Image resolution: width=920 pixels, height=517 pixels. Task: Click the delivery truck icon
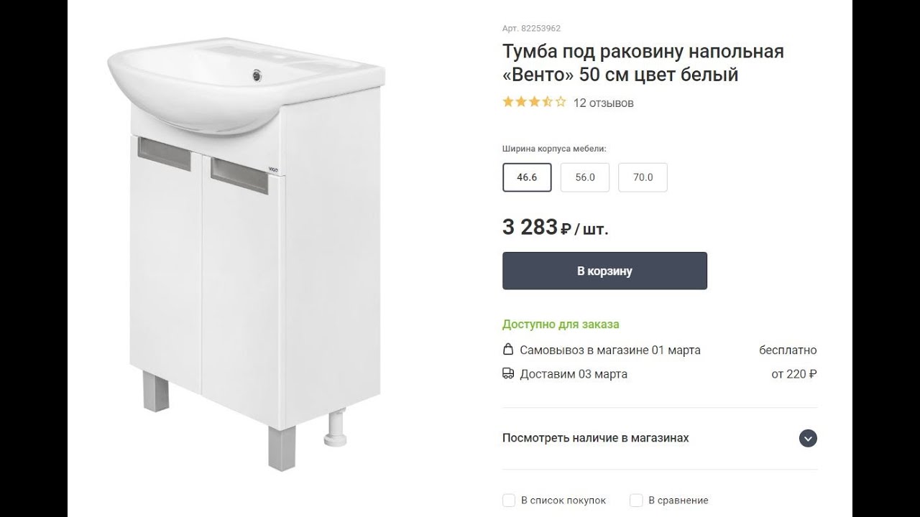(508, 374)
